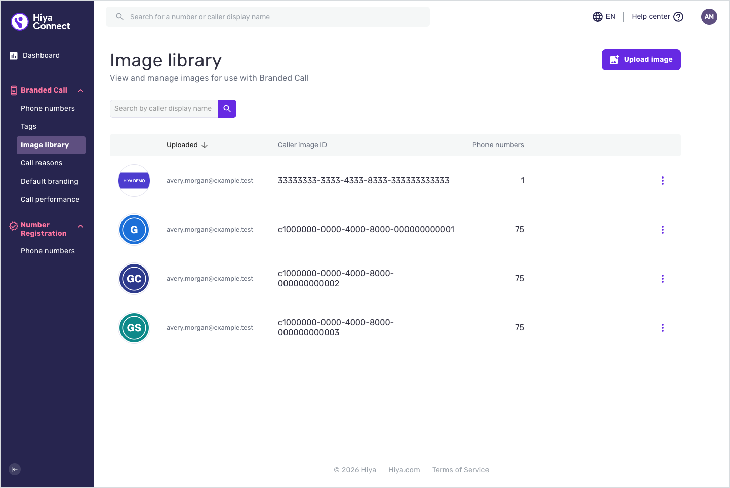Open the HIYA DEMO image thumbnail
Image resolution: width=730 pixels, height=488 pixels.
pos(134,181)
